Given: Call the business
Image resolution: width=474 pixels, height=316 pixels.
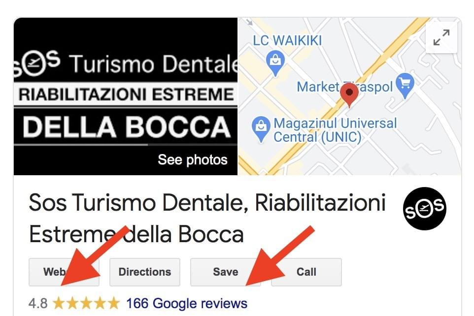Looking at the screenshot, I should point(306,272).
